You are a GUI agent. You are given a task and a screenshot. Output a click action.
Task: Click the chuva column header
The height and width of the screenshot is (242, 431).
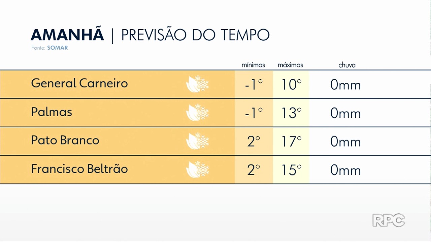[x=347, y=65]
